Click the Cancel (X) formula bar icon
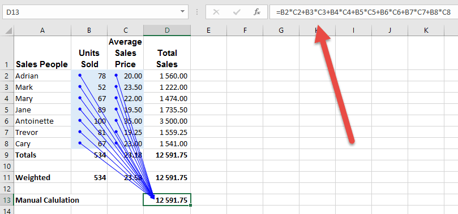458x214 pixels. coord(216,12)
